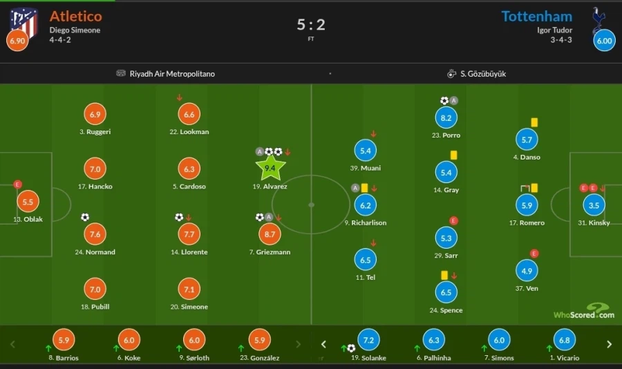Click the yellow card icon above Danso
The height and width of the screenshot is (369, 622).
pos(534,122)
